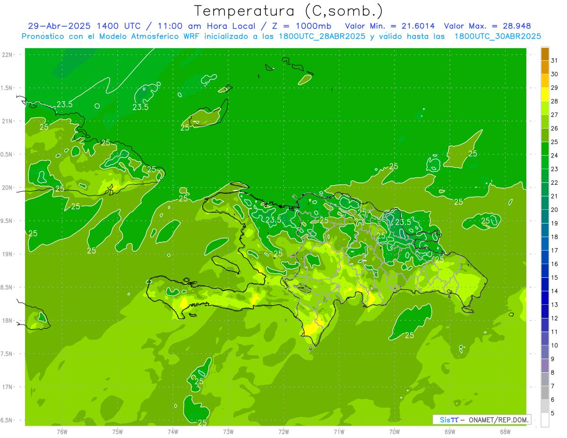Click the 17N latitude axis label

point(8,387)
